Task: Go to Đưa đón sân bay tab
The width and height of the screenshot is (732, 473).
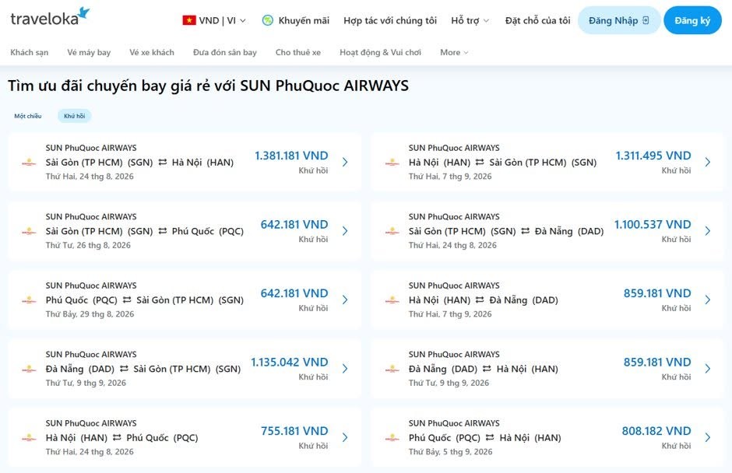Action: point(225,52)
